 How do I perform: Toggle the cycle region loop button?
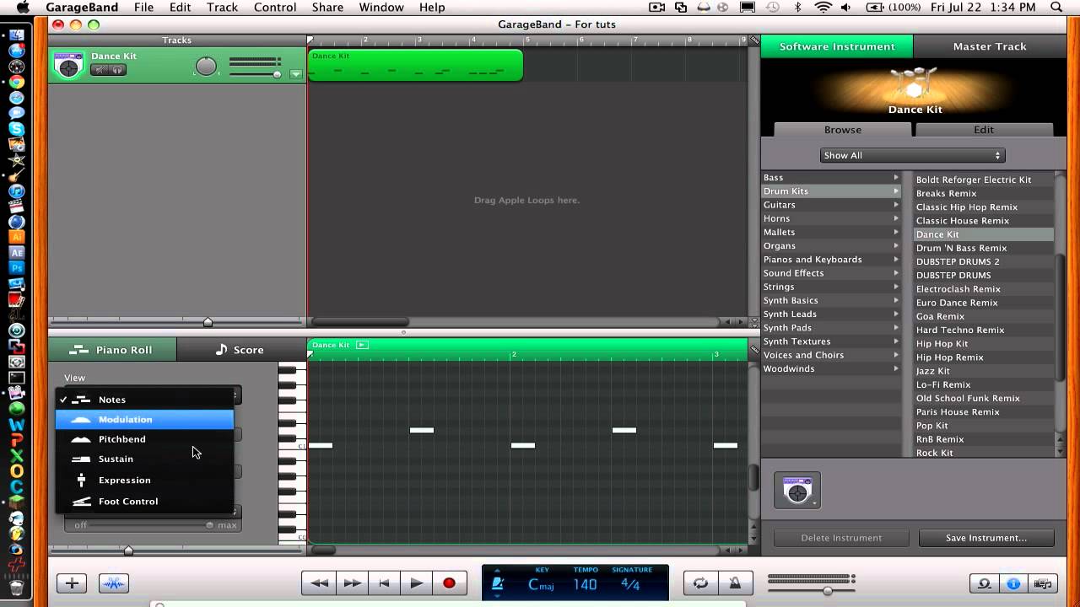coord(700,583)
